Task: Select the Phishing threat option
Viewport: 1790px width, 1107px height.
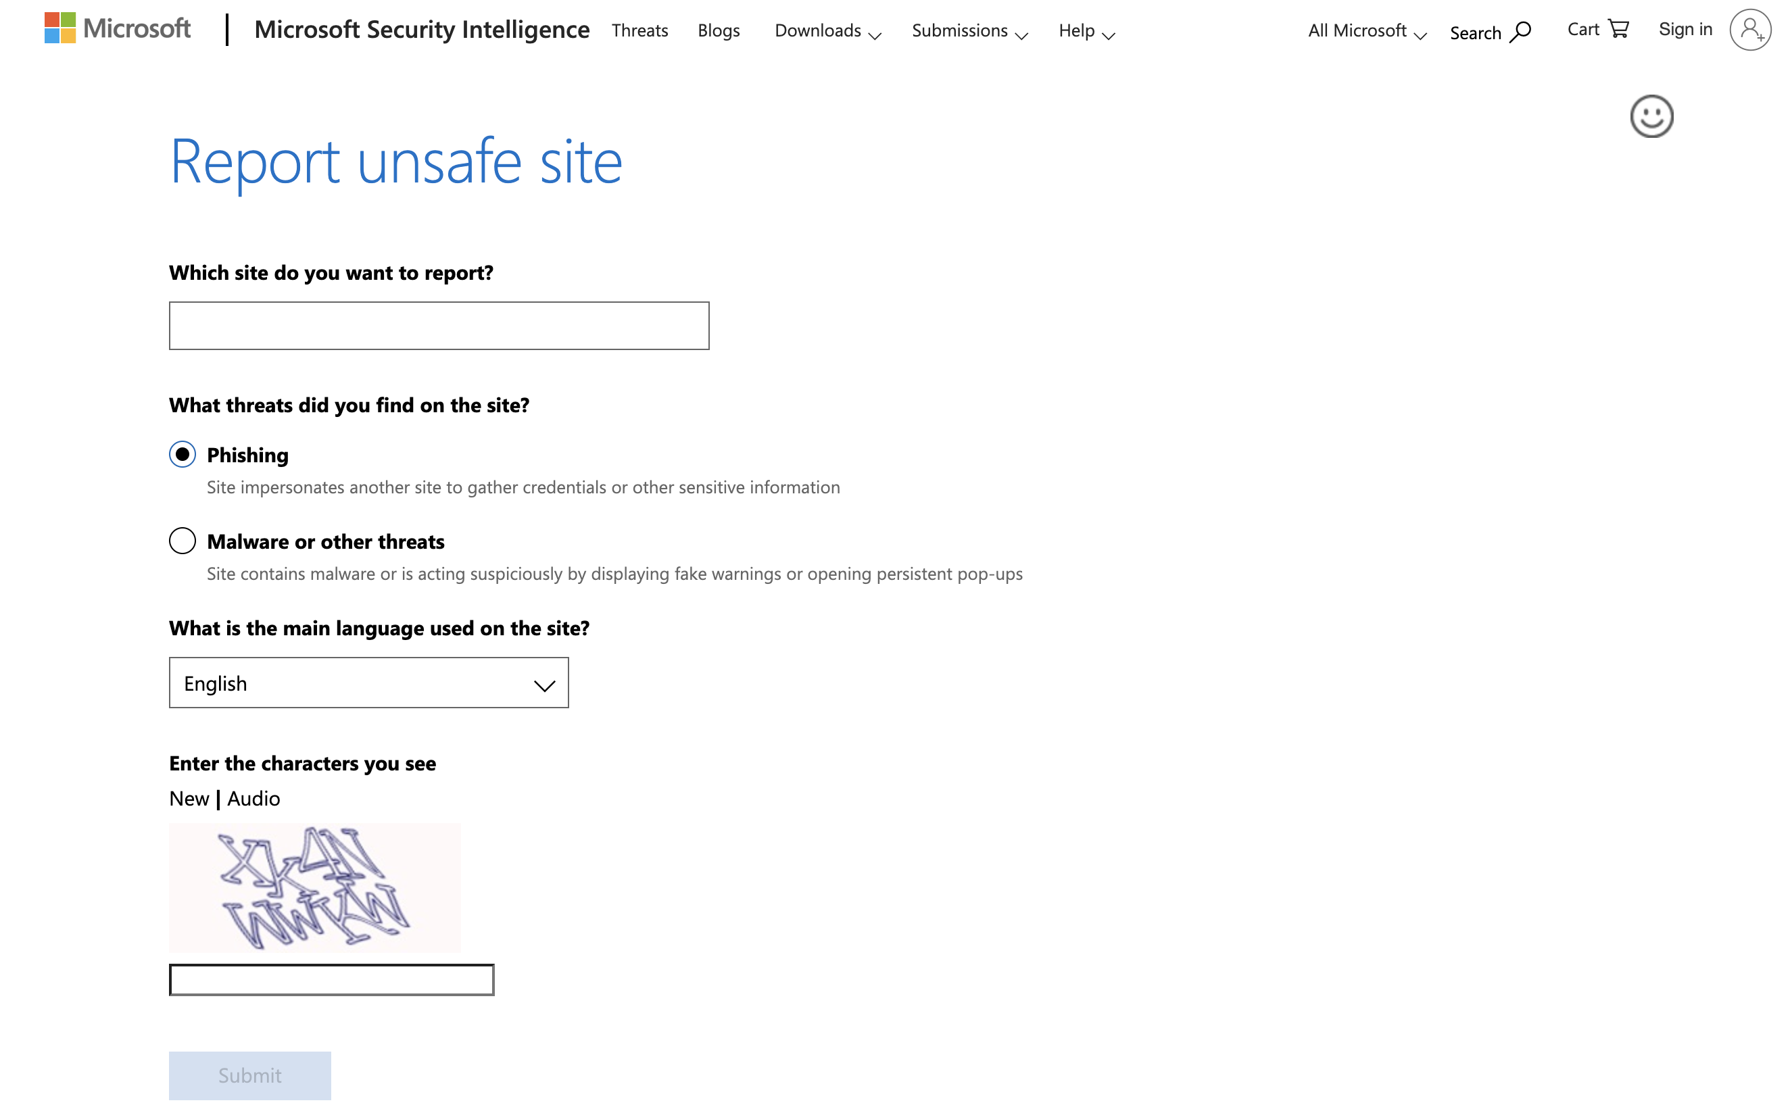Action: (x=183, y=454)
